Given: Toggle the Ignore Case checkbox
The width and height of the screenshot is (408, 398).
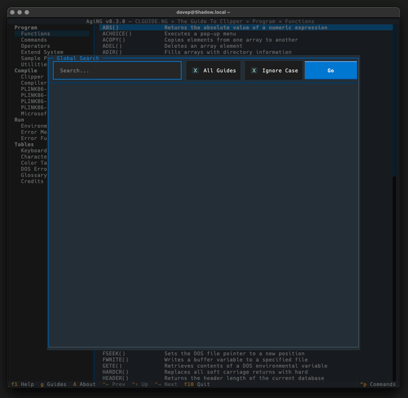Looking at the screenshot, I should pos(274,71).
